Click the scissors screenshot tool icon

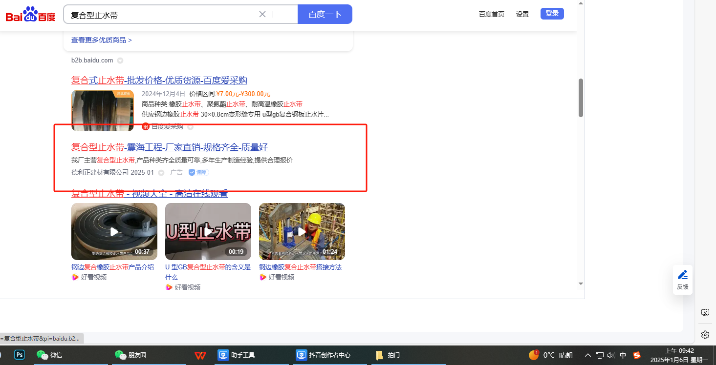705,312
